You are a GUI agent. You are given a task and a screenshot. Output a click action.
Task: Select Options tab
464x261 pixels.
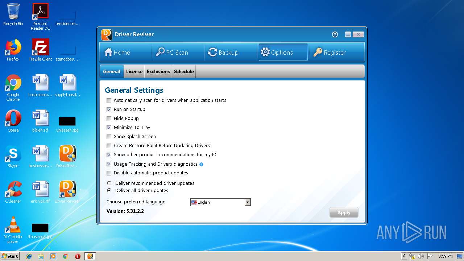click(x=283, y=53)
